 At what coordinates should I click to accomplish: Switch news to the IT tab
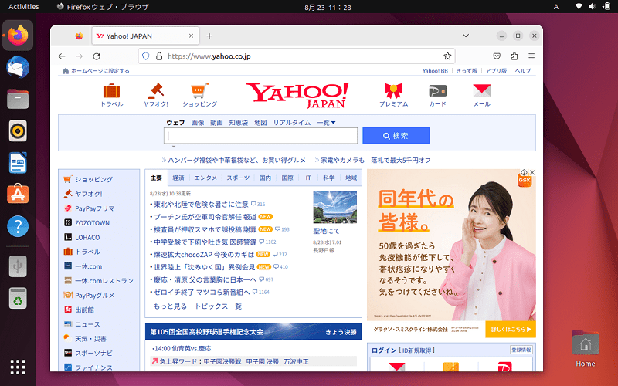coord(308,178)
